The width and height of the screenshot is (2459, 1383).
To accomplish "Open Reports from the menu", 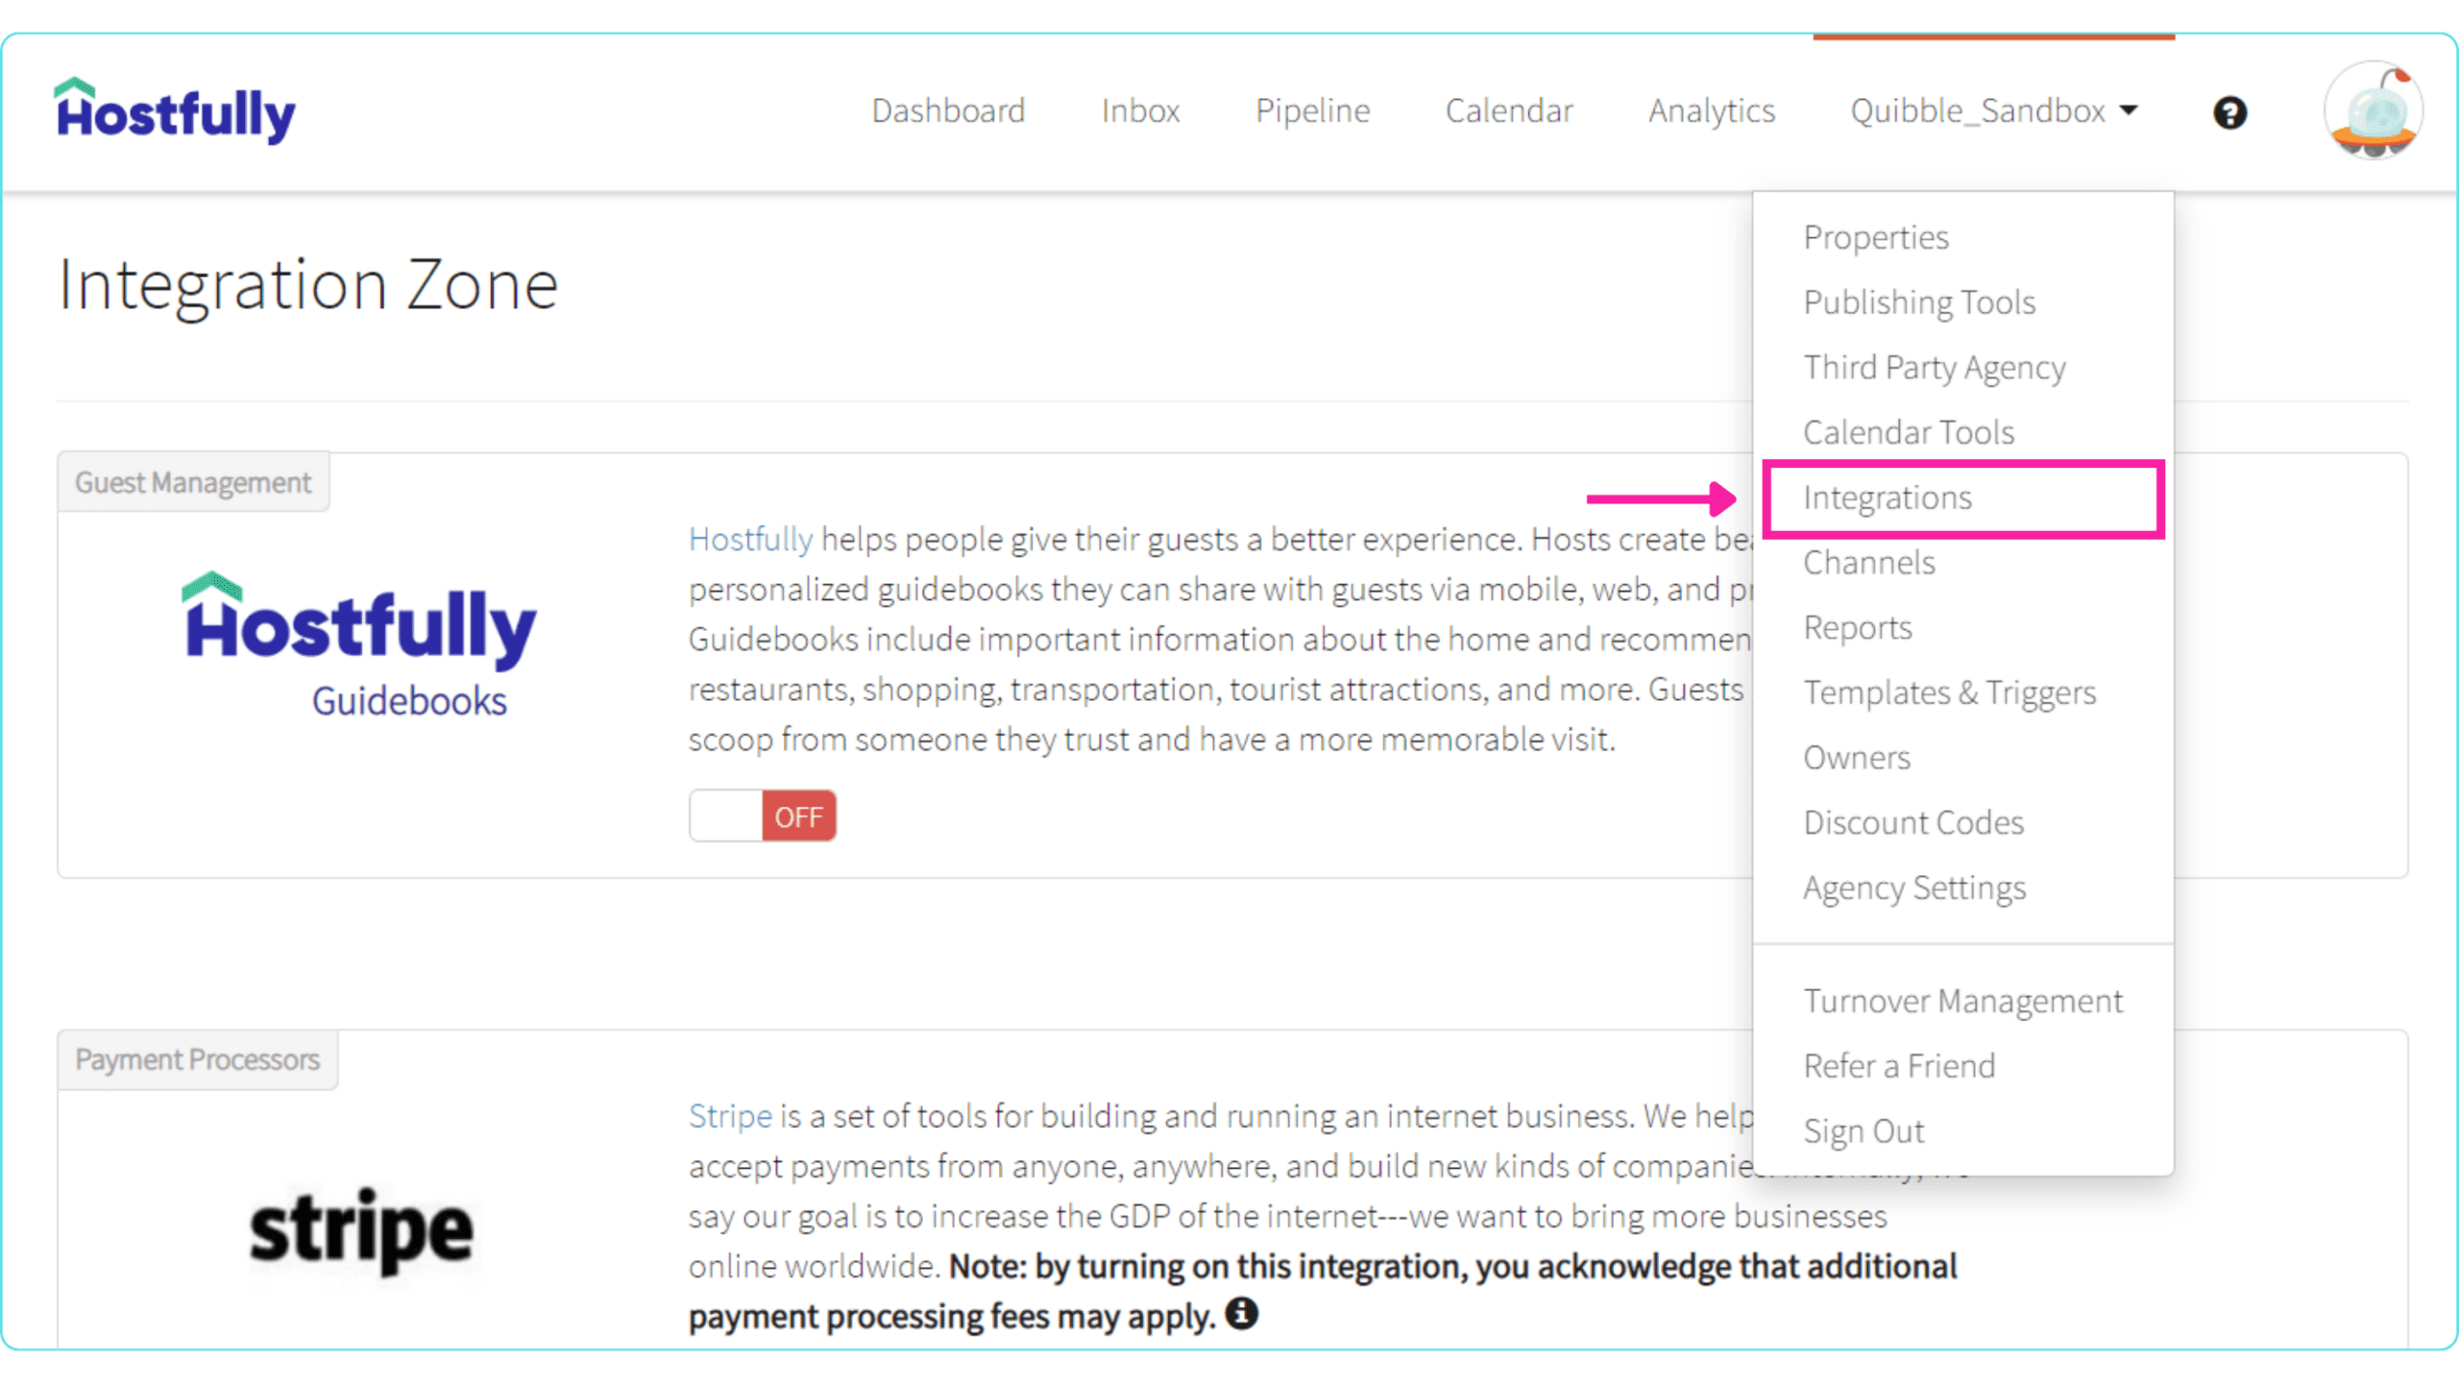I will [1858, 628].
